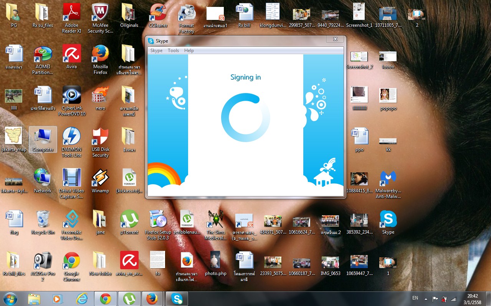This screenshot has height=306, width=491.
Task: Switch to µTorrent in the taskbar
Action: (129, 299)
